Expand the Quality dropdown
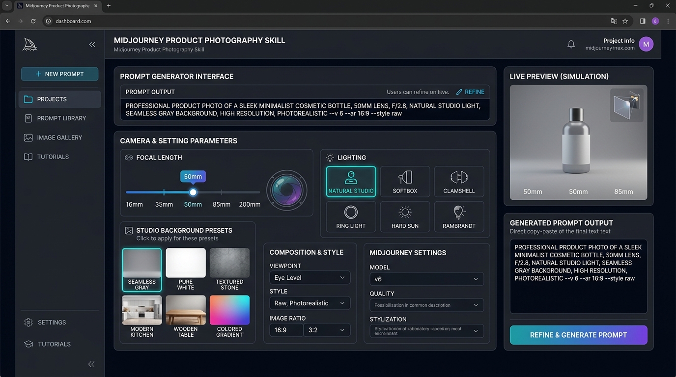Viewport: 676px width, 377px height. (426, 305)
